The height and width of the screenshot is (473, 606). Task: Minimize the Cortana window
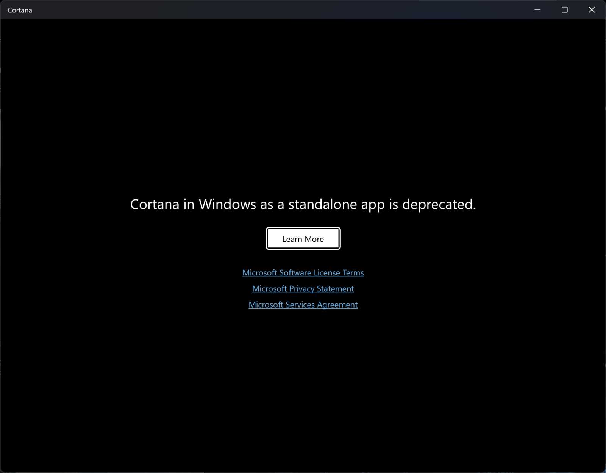pos(537,10)
